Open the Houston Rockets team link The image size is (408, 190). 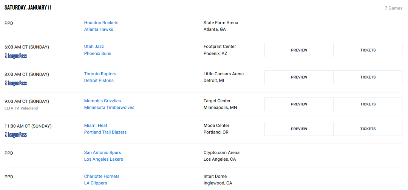[x=101, y=23]
